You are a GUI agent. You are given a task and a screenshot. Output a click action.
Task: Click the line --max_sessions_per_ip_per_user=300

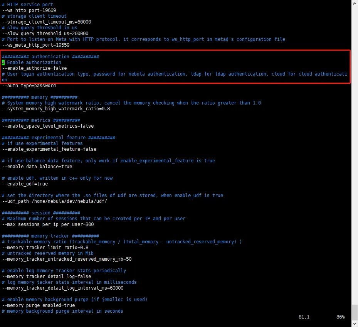[x=48, y=224]
